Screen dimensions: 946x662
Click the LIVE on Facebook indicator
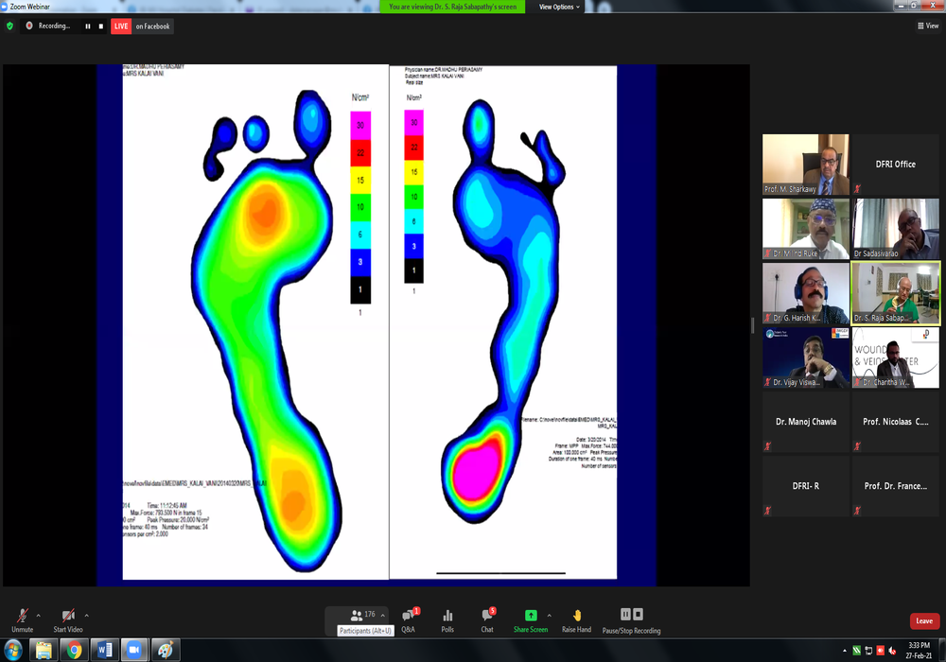(142, 26)
